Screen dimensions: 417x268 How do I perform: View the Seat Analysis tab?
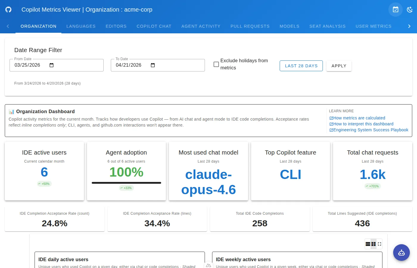coord(328,26)
